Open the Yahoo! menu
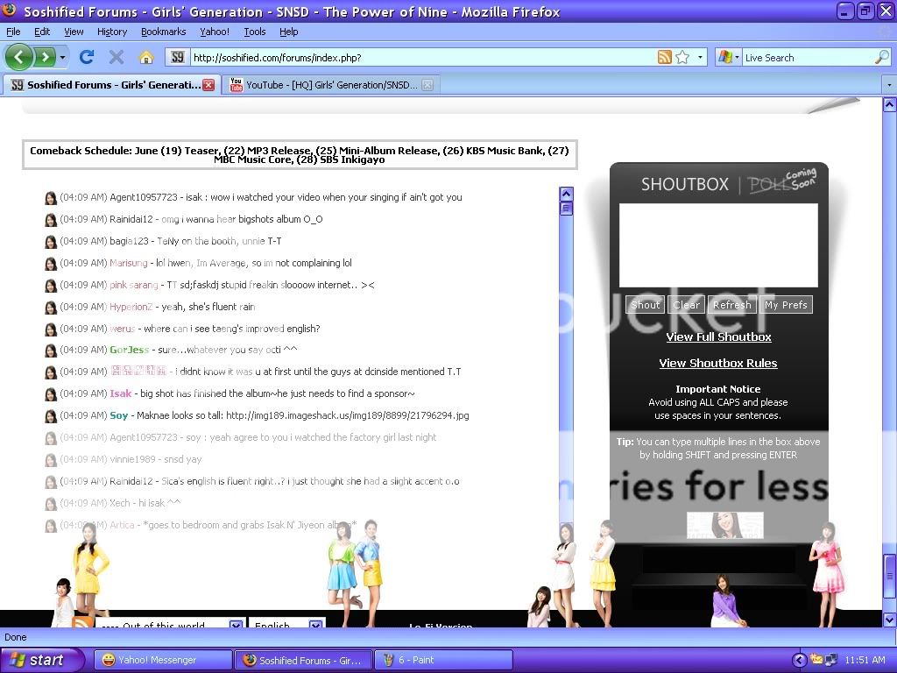 (215, 32)
